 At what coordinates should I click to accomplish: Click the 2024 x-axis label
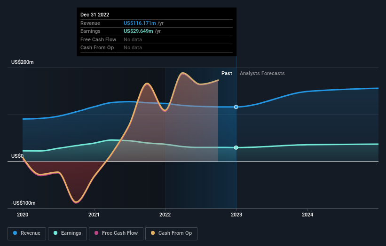click(x=307, y=215)
